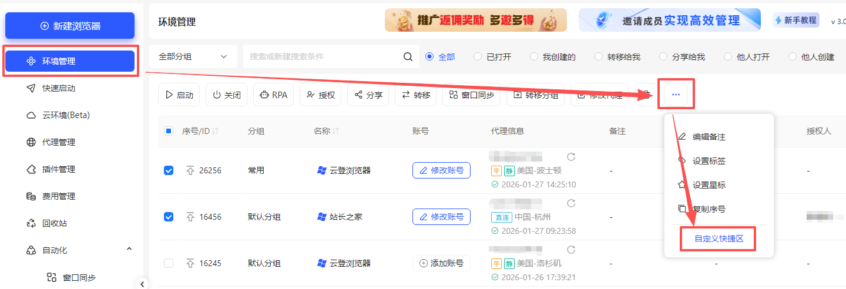Click 修改账号 button in row 16456
This screenshot has height=289, width=846.
pos(441,217)
